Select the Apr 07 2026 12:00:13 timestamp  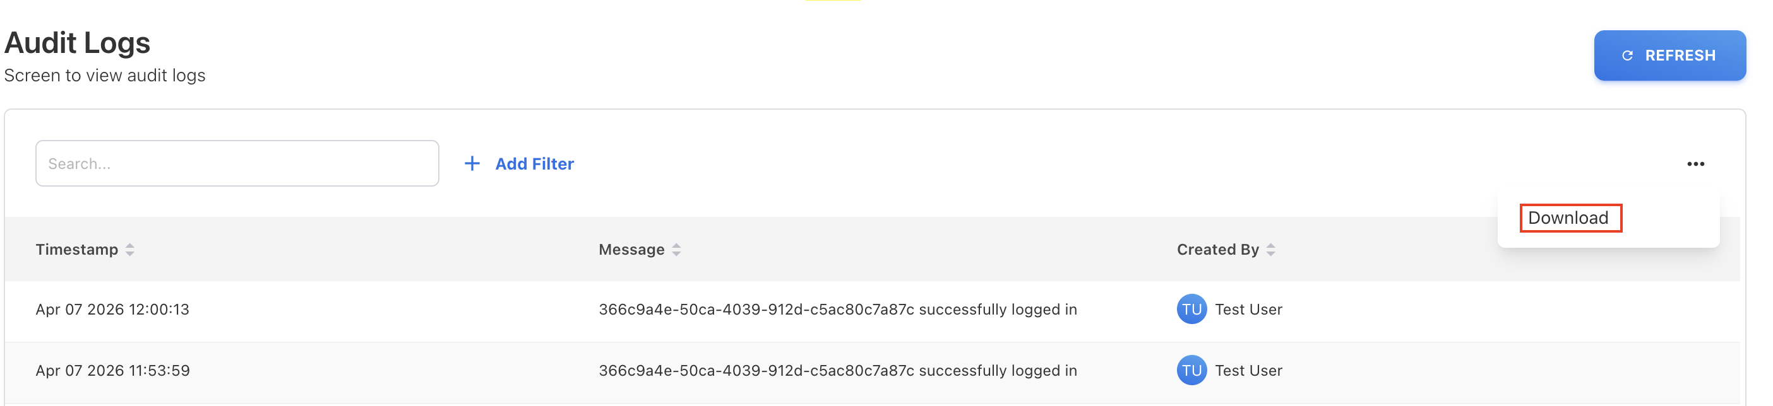click(112, 309)
